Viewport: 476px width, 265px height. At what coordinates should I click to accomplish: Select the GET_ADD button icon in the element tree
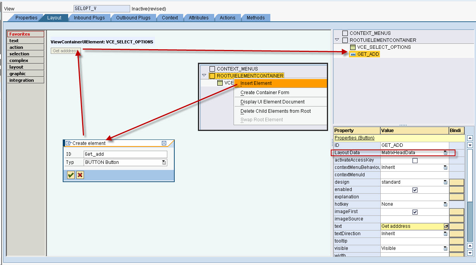pyautogui.click(x=353, y=54)
